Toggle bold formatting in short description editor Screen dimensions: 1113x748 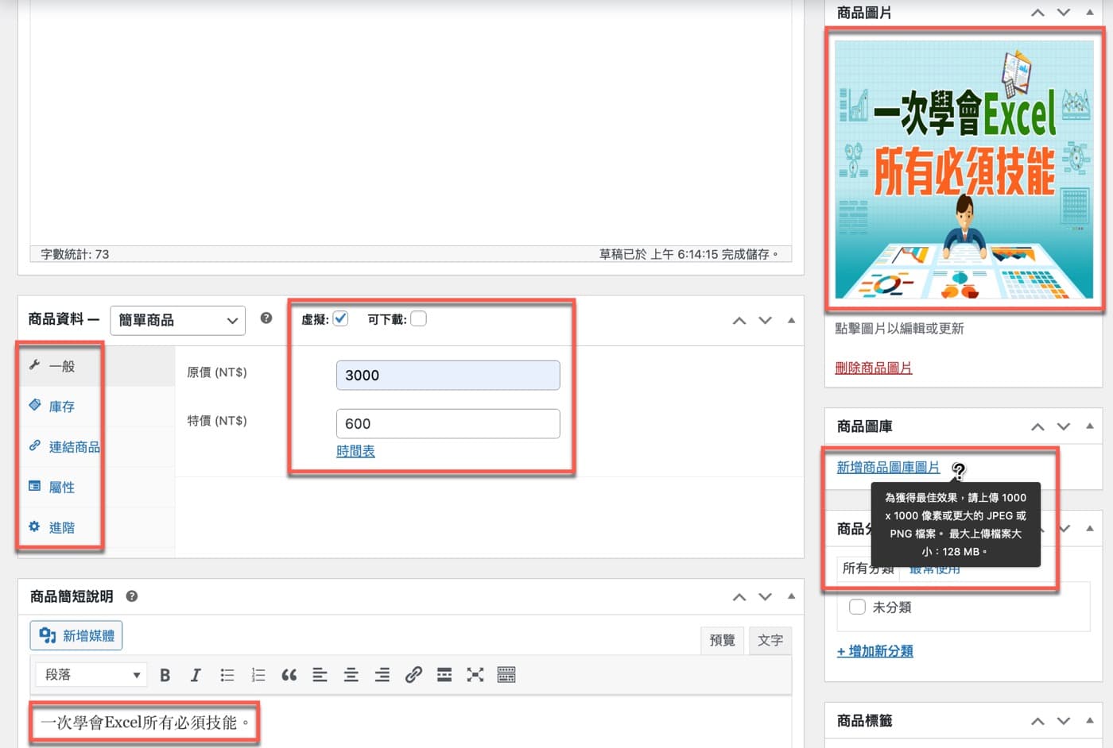pos(165,675)
